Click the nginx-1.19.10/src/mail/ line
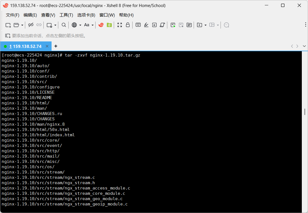The image size is (308, 213). 31,156
